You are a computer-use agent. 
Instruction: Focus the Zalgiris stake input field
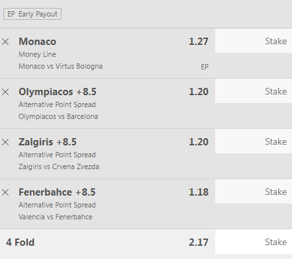click(x=254, y=141)
